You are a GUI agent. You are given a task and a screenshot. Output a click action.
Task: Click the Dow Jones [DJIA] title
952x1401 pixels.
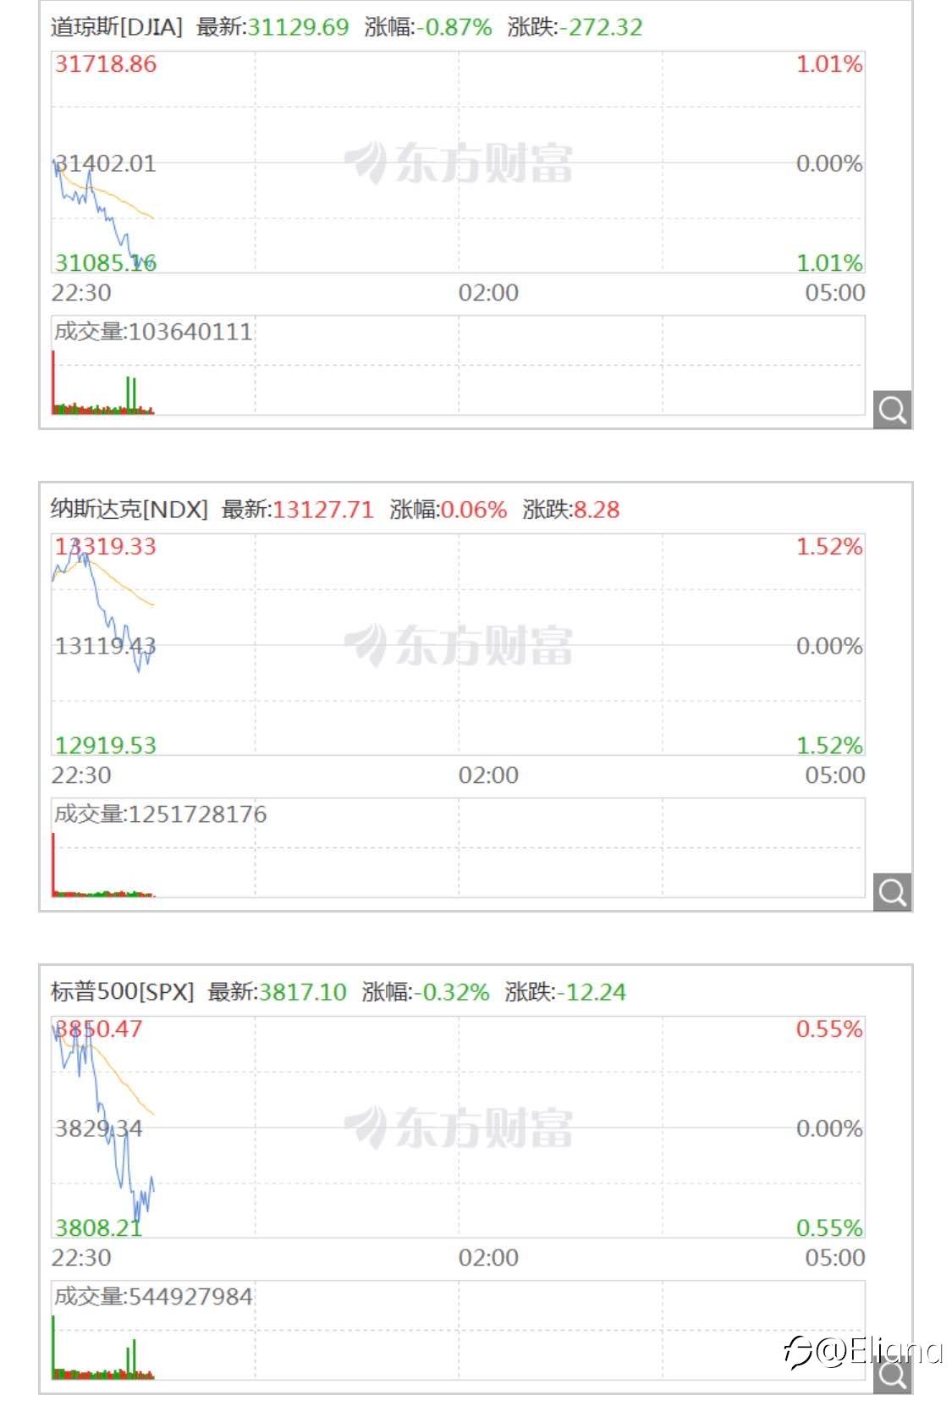point(116,27)
